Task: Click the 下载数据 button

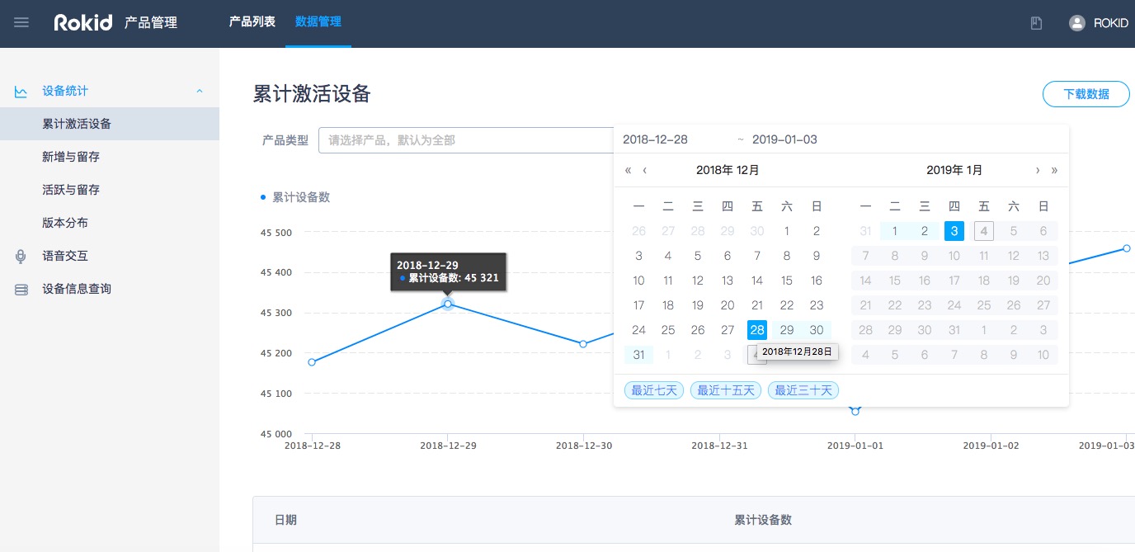Action: pyautogui.click(x=1086, y=94)
